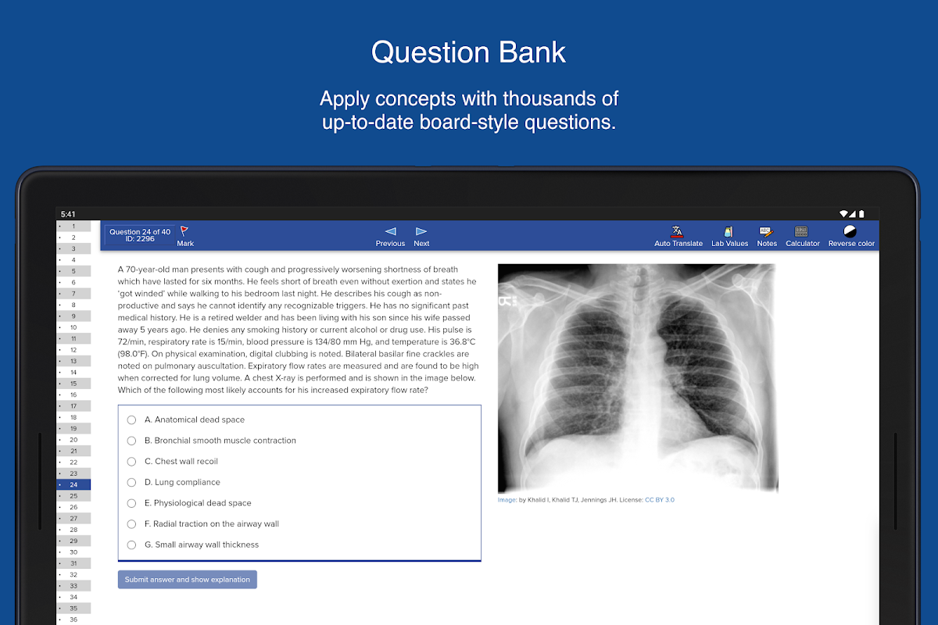Image resolution: width=938 pixels, height=625 pixels.
Task: Jump to question 31 in the list
Action: coord(73,563)
